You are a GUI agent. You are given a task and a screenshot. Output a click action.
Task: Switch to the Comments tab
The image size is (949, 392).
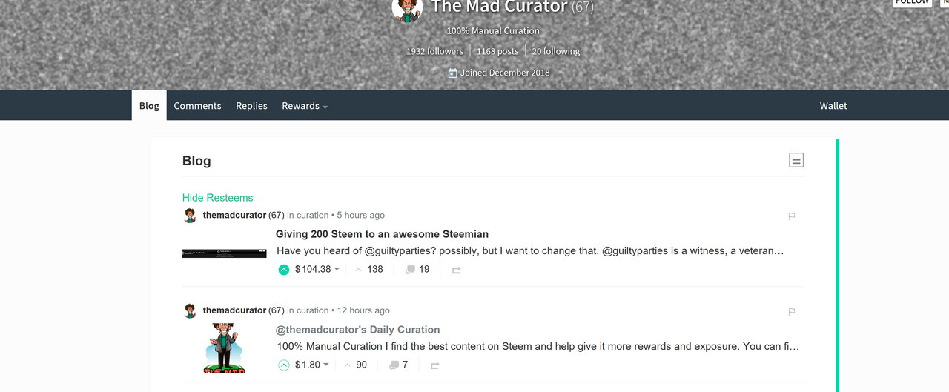tap(197, 106)
